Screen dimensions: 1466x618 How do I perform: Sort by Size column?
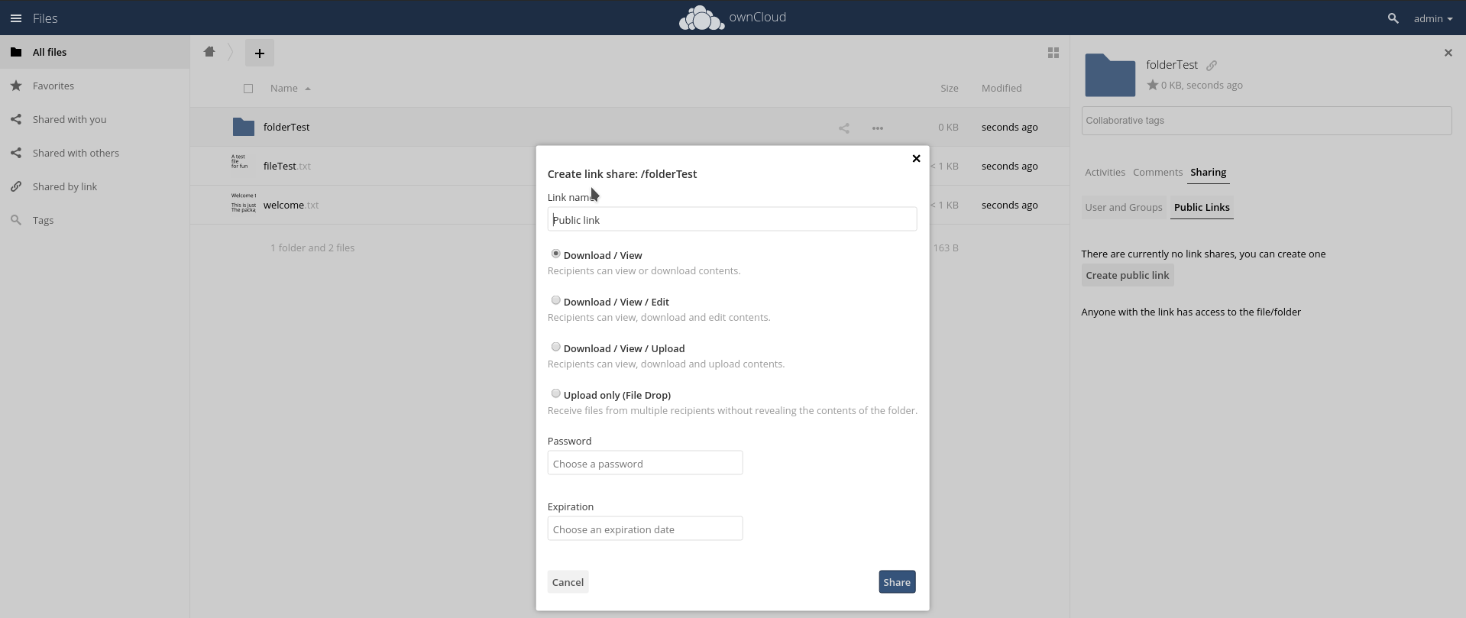[950, 88]
